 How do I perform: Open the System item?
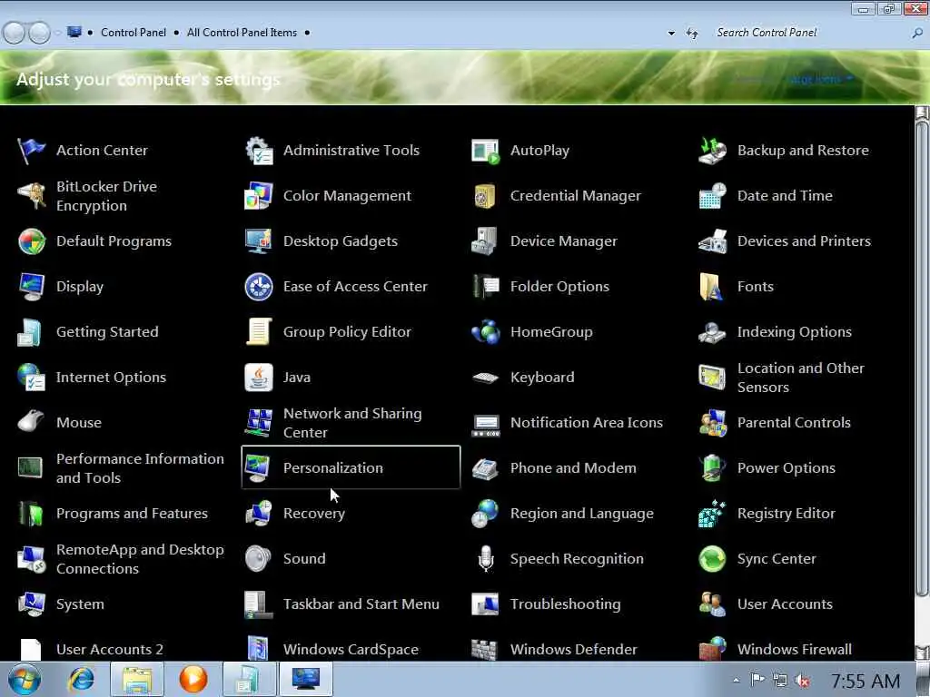point(61,604)
